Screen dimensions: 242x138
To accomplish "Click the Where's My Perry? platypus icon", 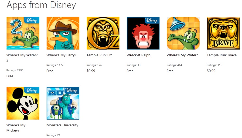I will coord(63,33).
